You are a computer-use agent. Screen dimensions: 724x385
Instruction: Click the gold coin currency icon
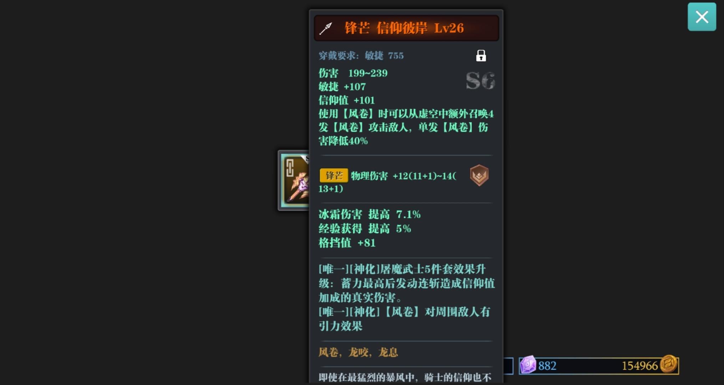(668, 364)
